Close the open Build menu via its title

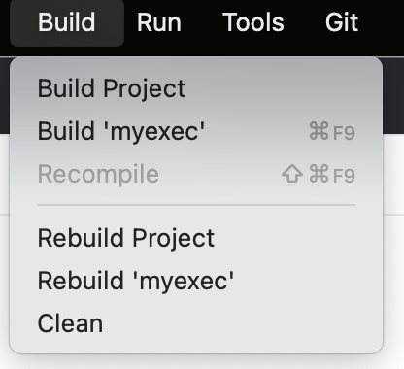67,22
